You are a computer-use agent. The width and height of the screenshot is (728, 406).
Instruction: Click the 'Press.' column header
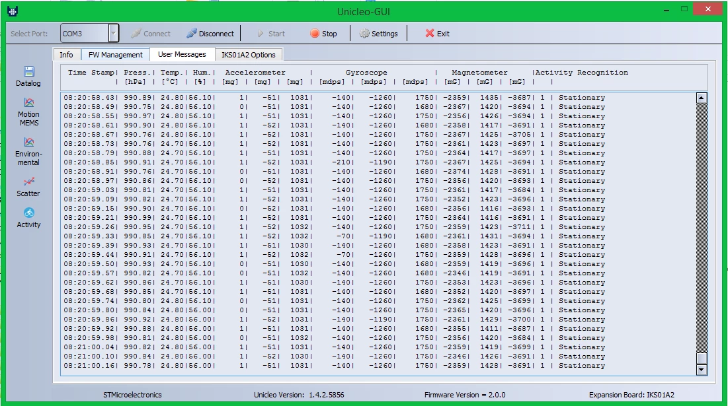tap(138, 73)
